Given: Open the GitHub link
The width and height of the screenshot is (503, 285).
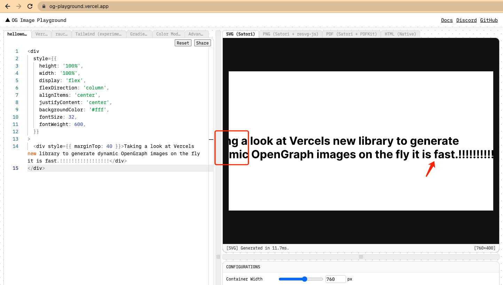Looking at the screenshot, I should click(x=489, y=20).
